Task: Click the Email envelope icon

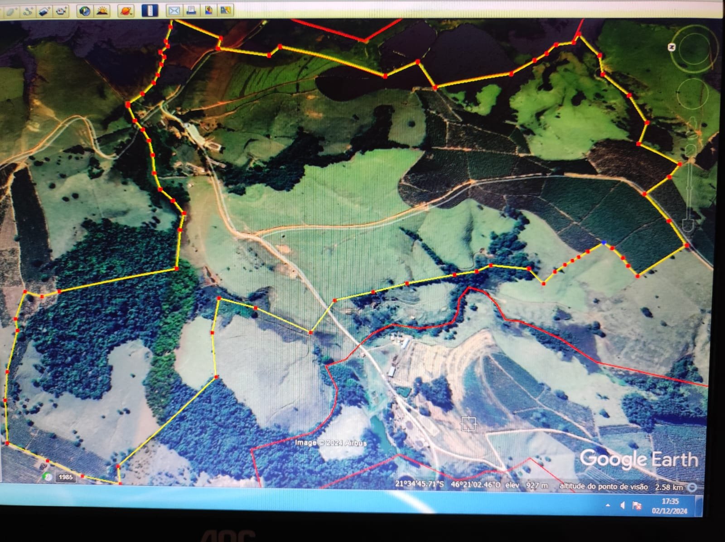Action: point(174,10)
